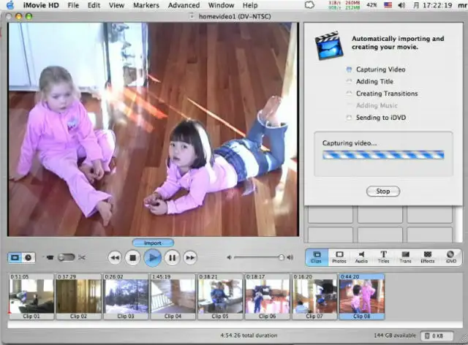This screenshot has height=345, width=468.
Task: Open the Effects pane
Action: point(428,257)
